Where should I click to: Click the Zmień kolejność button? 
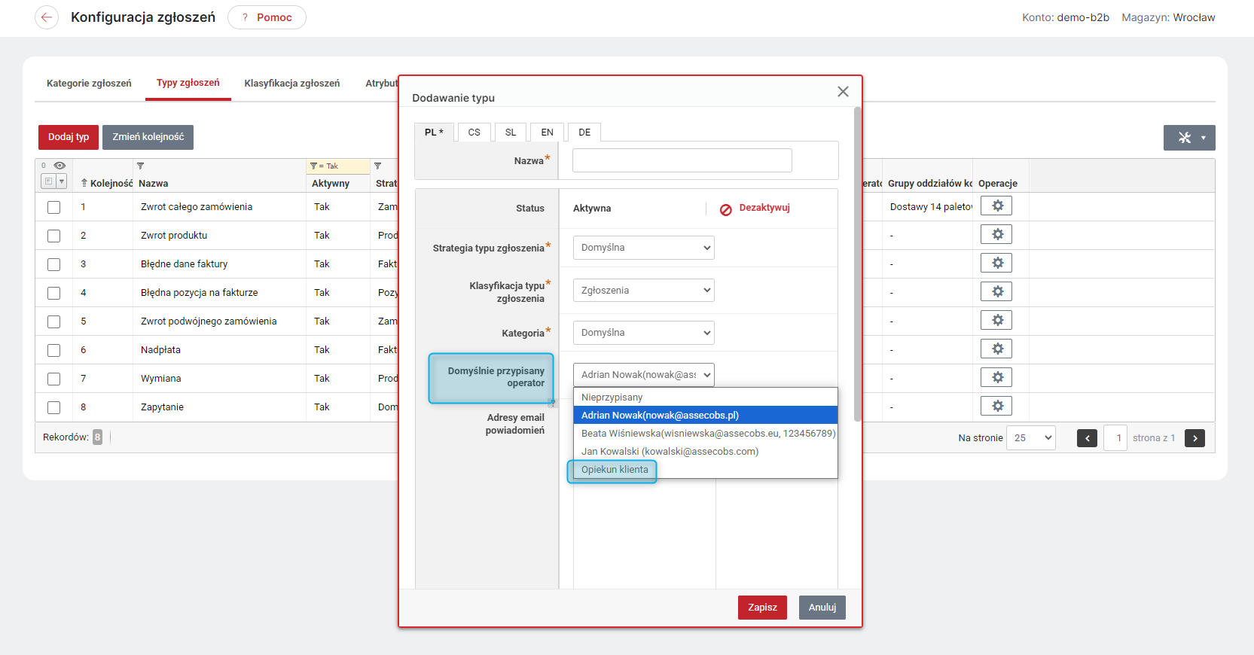(148, 137)
